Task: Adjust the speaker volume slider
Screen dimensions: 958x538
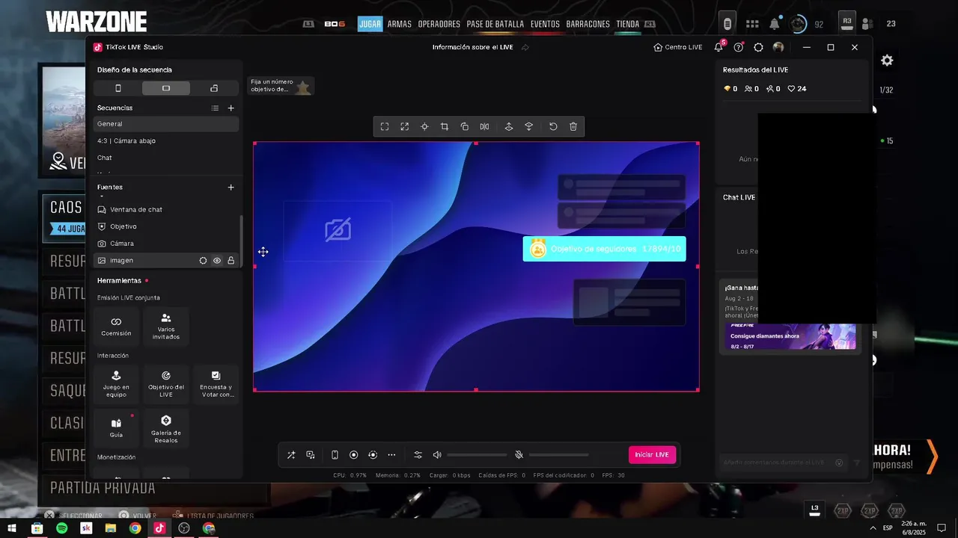Action: 477,455
